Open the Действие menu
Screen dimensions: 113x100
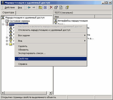10,8
